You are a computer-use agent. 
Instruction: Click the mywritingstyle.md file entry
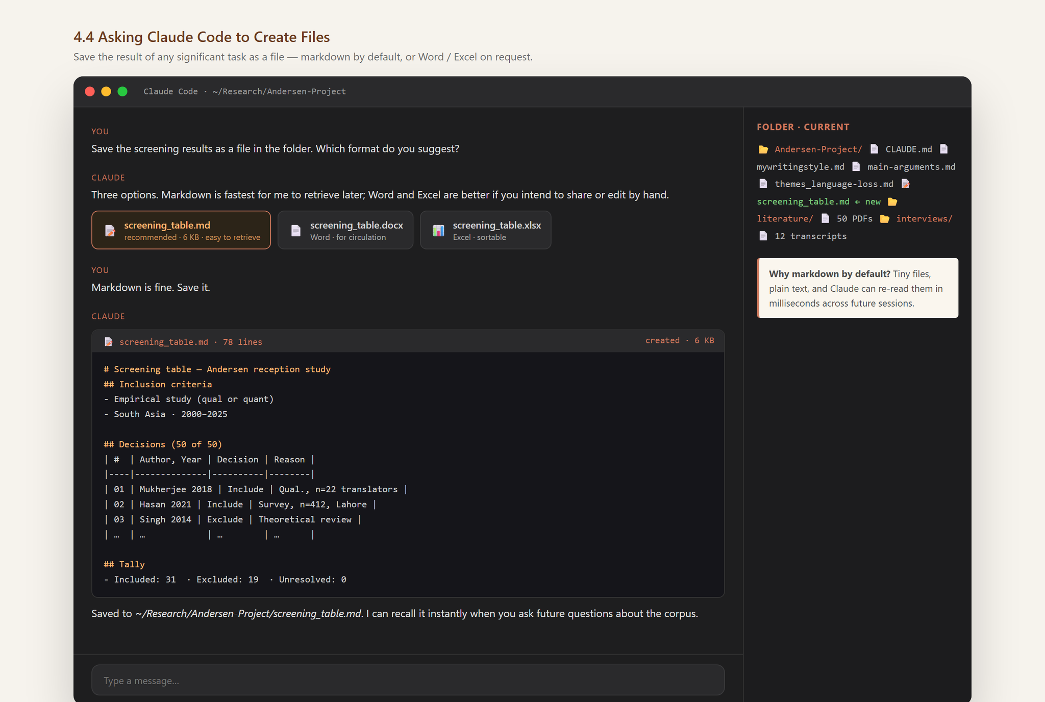coord(800,167)
